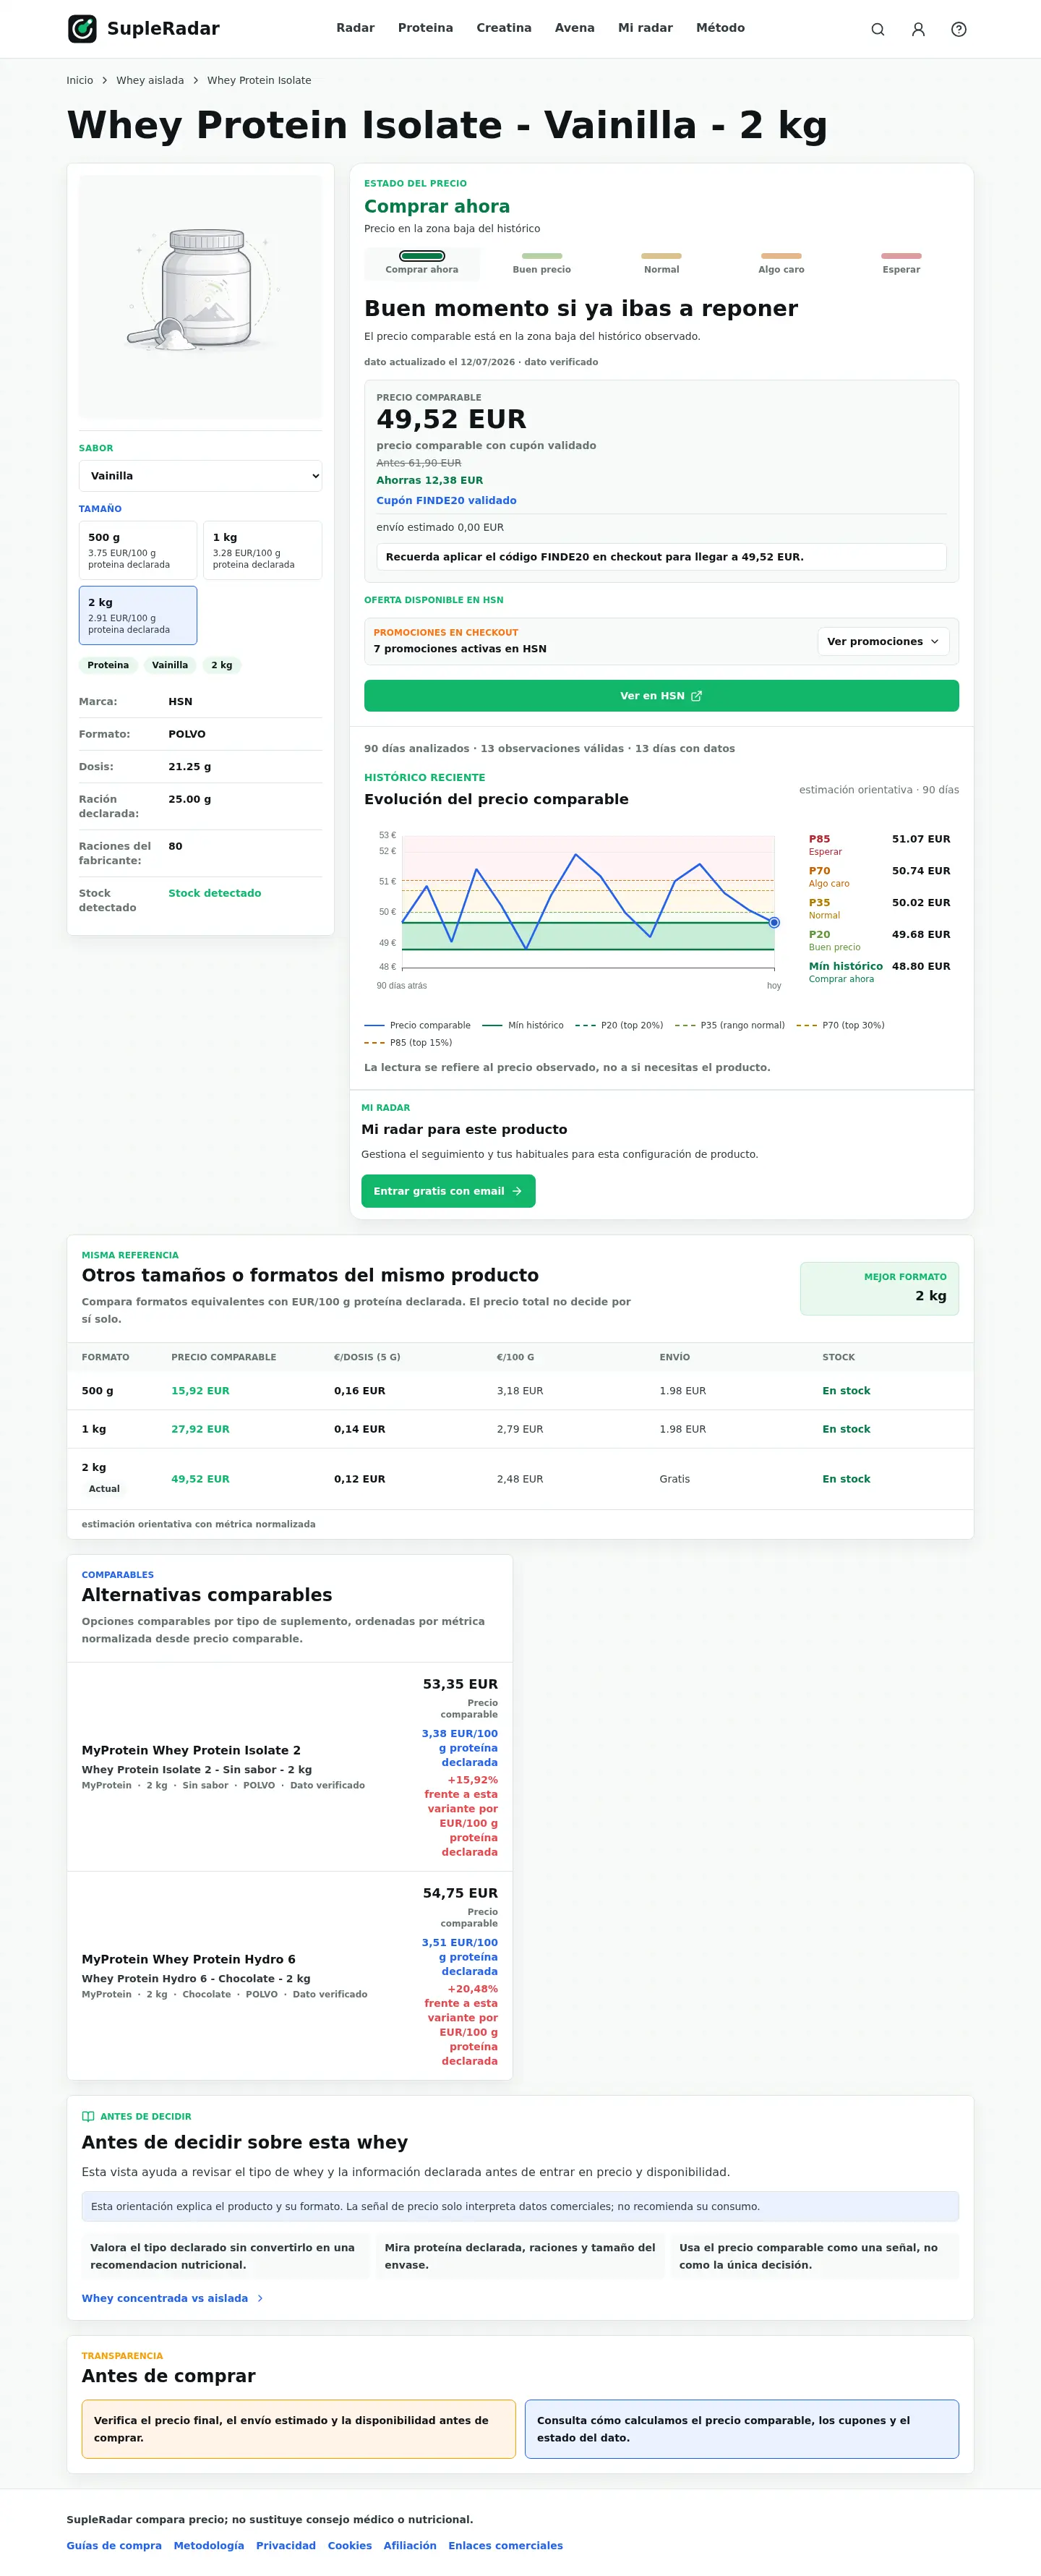1041x2576 pixels.
Task: Click the breadcrumb chevron after Whey aislada
Action: pos(195,80)
